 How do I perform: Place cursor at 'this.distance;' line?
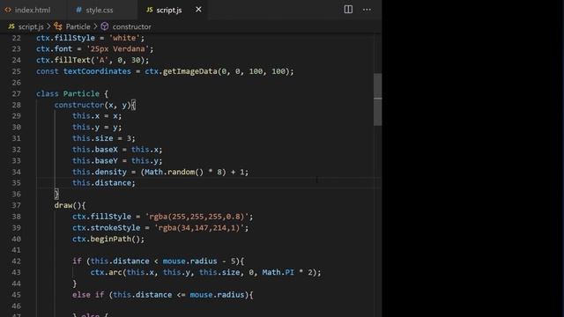(x=104, y=183)
